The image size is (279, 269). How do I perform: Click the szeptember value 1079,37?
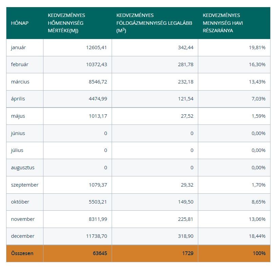click(x=97, y=185)
